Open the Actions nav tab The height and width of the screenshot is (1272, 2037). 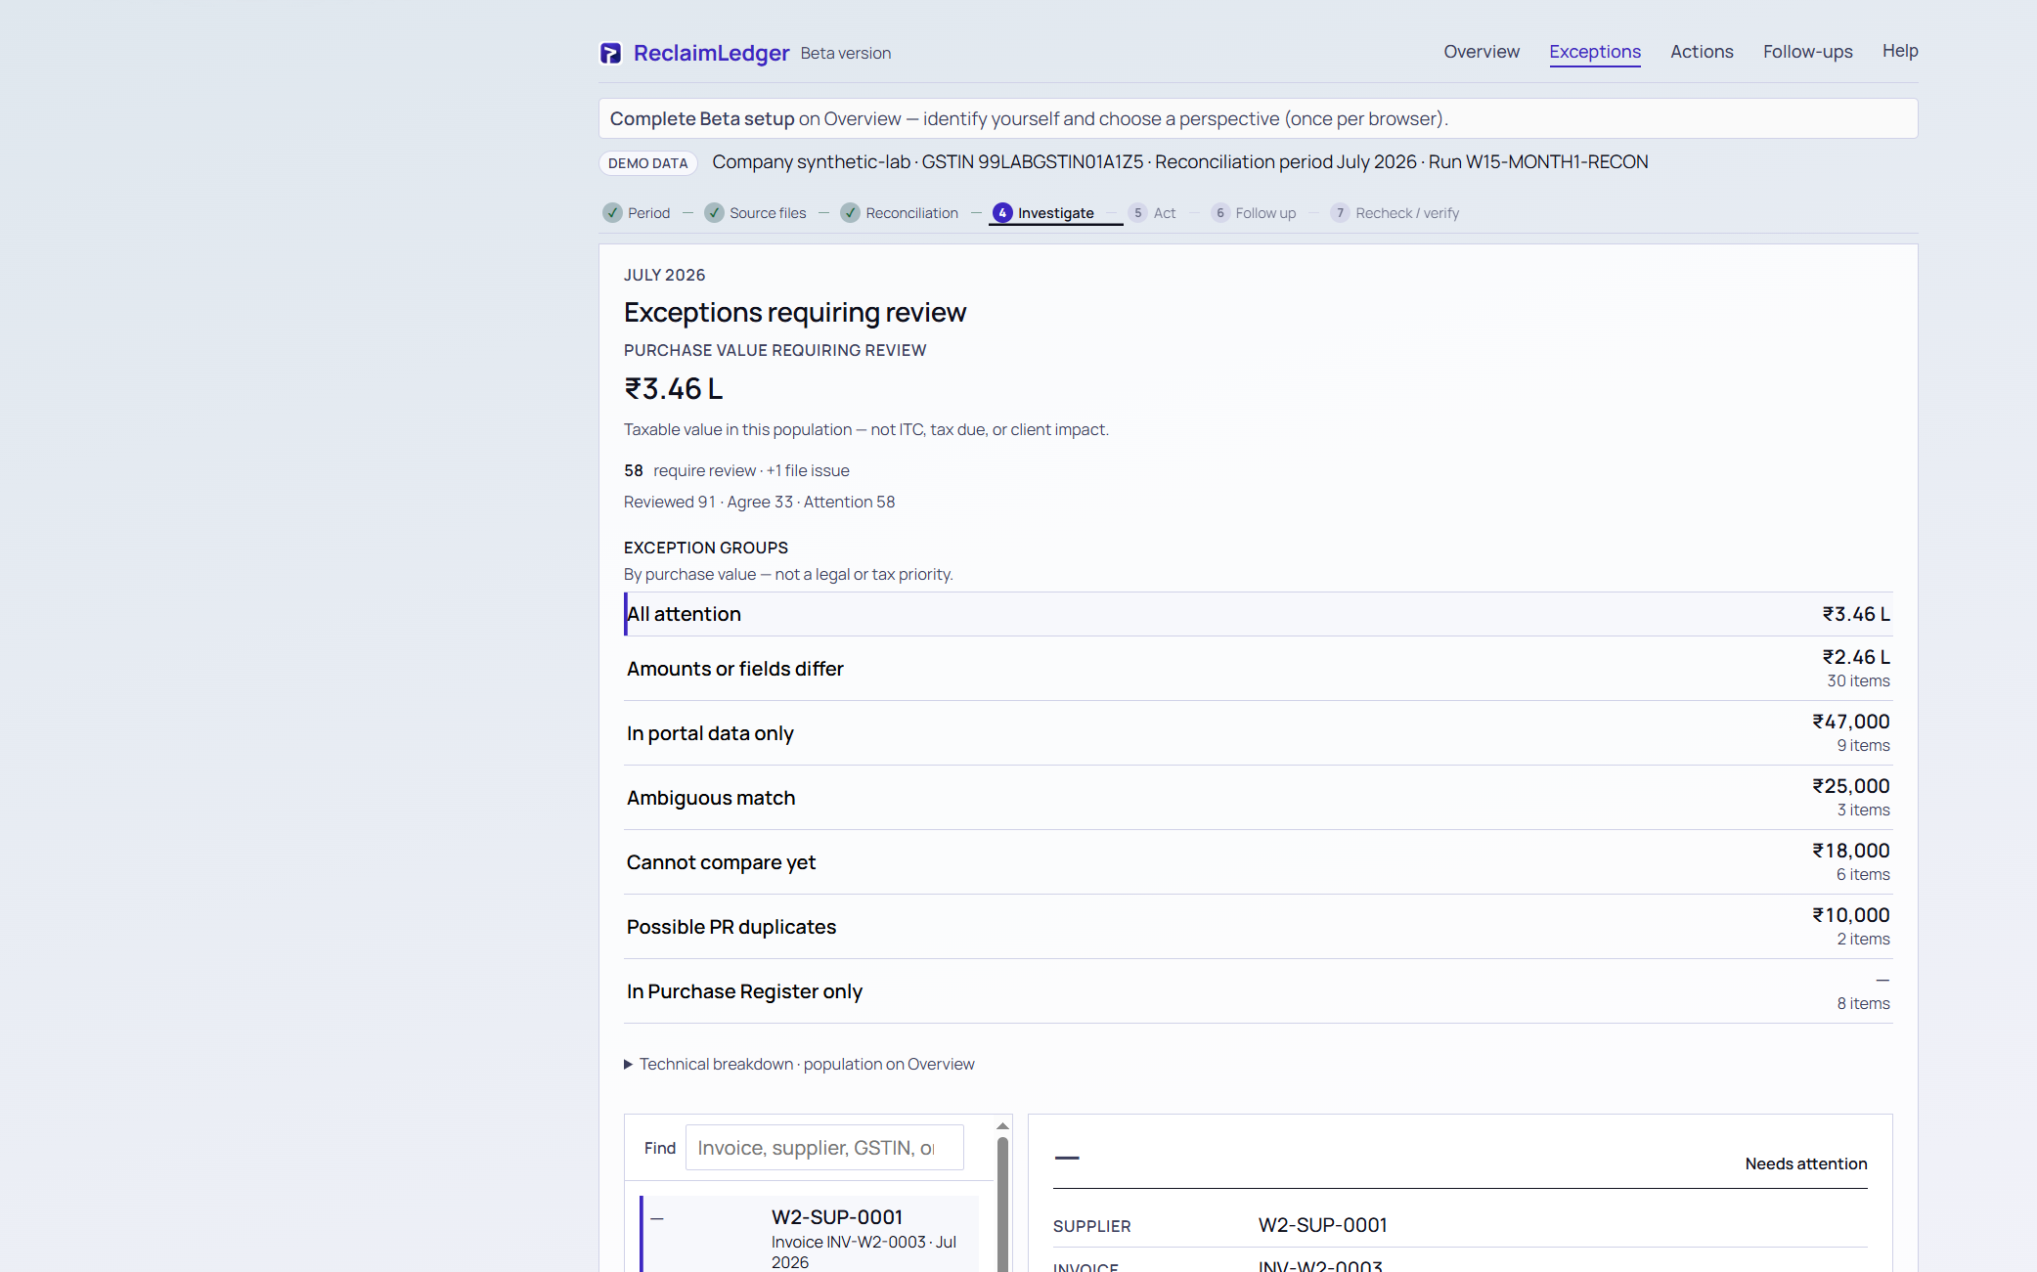(x=1702, y=52)
